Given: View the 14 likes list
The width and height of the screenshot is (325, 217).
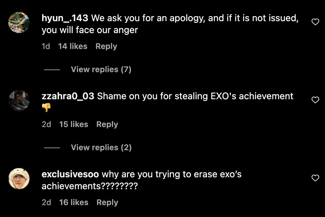Looking at the screenshot, I should click(x=73, y=46).
